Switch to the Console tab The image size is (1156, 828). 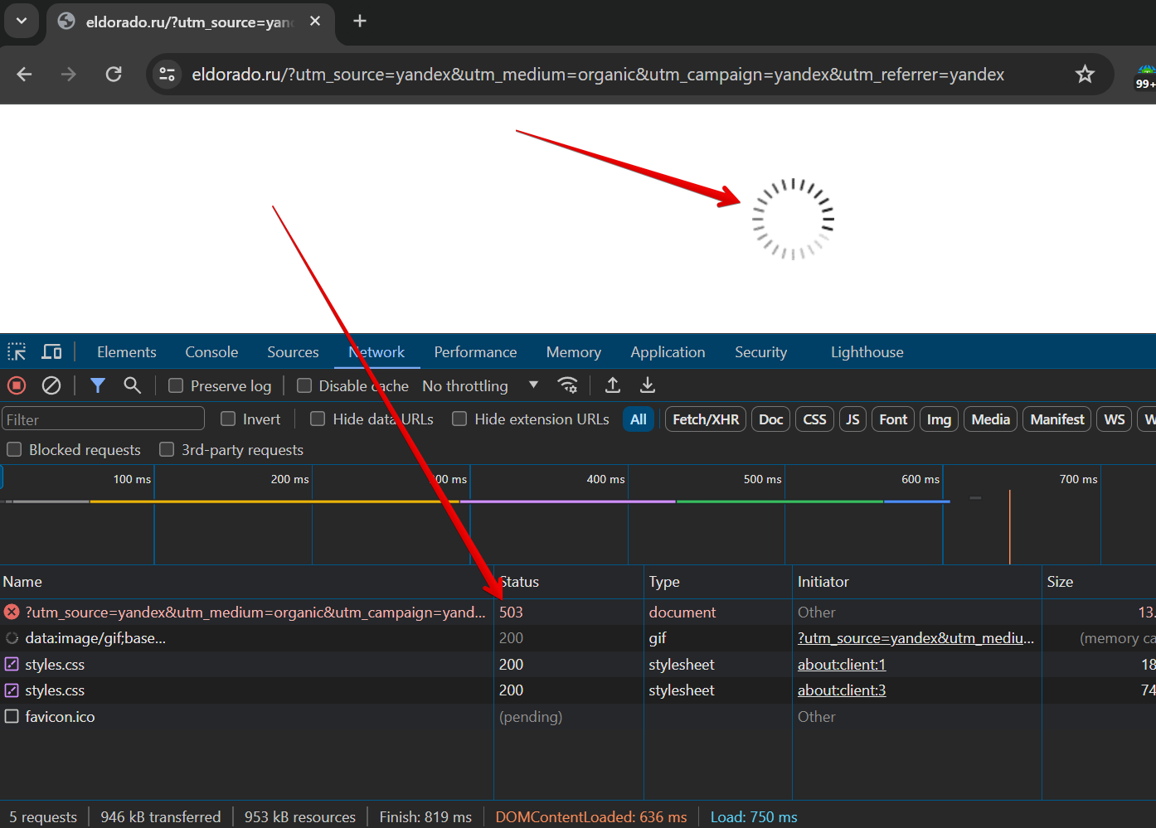coord(211,352)
